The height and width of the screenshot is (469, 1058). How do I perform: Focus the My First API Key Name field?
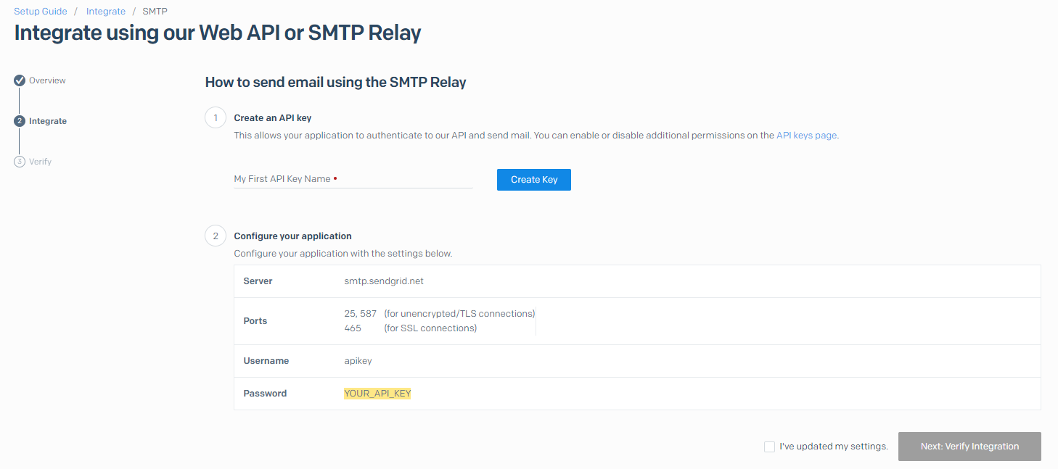353,179
